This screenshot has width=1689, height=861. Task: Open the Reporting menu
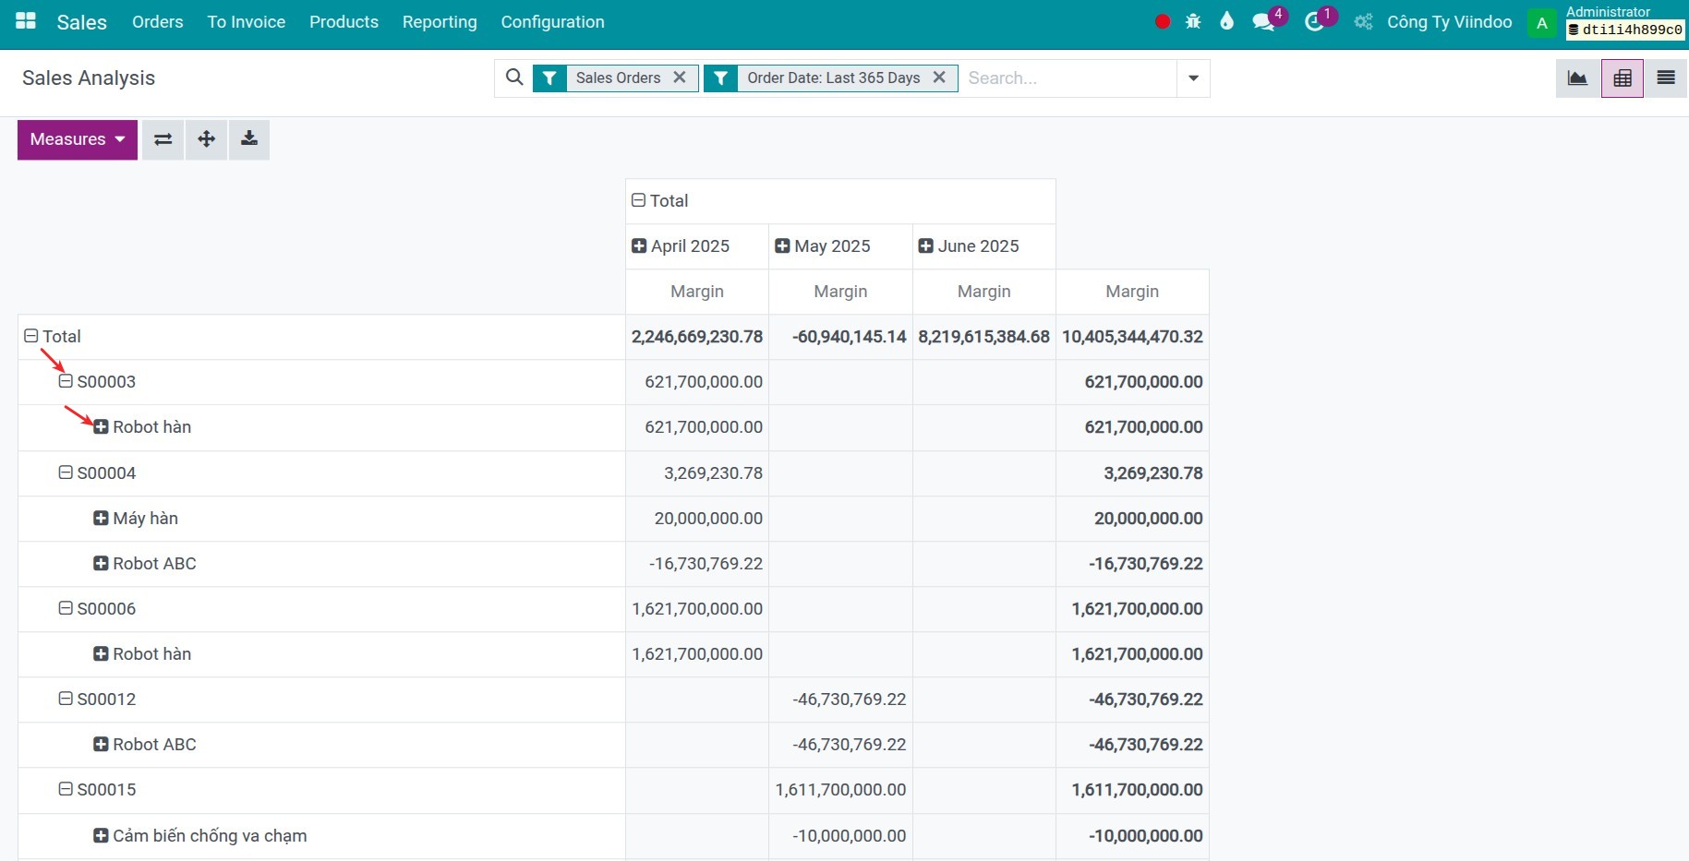coord(440,22)
